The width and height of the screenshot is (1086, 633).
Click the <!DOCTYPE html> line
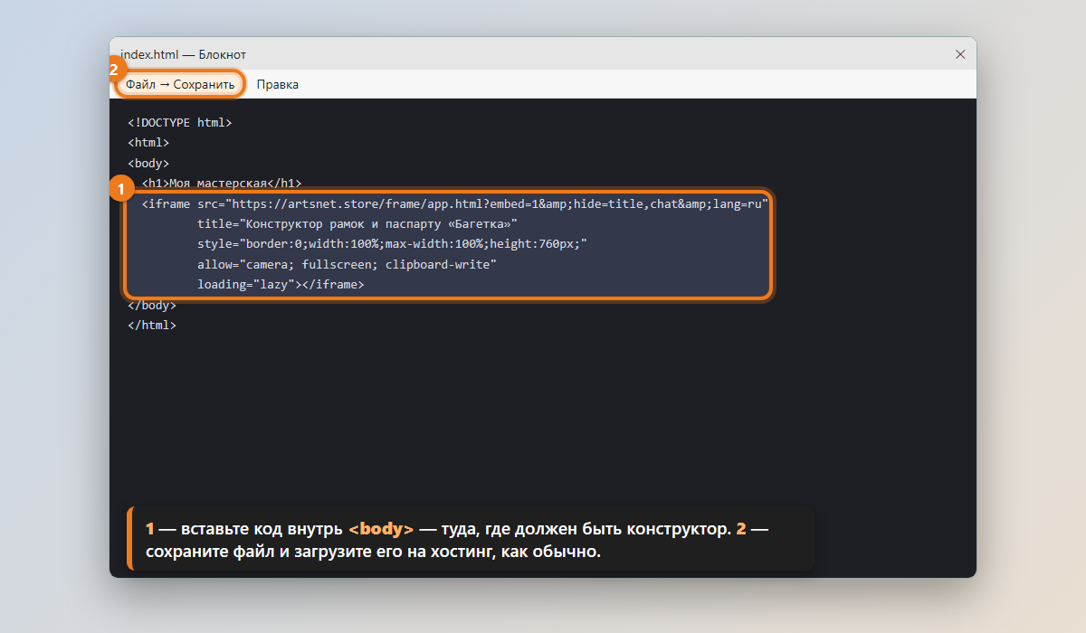(x=180, y=122)
